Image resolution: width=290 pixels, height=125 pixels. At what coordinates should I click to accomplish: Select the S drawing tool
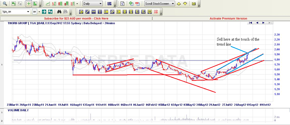131,12
